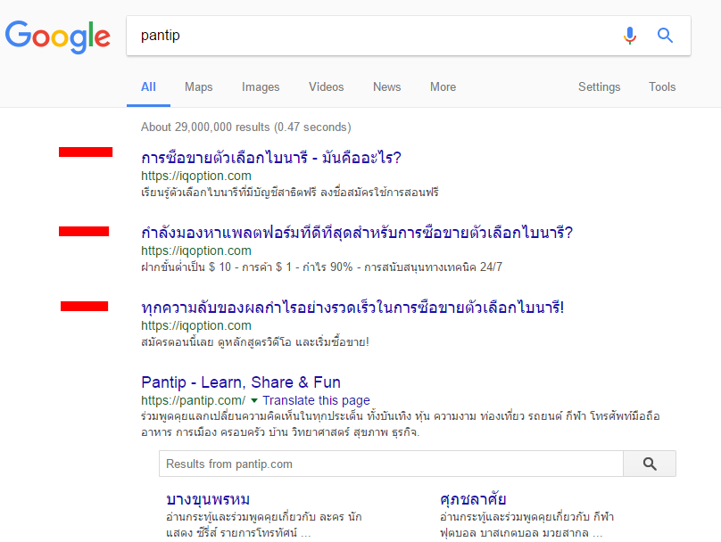Screen dimensions: 721x542
Task: Open second iqoption ad starting 'กำลังมองหา'
Action: point(357,233)
